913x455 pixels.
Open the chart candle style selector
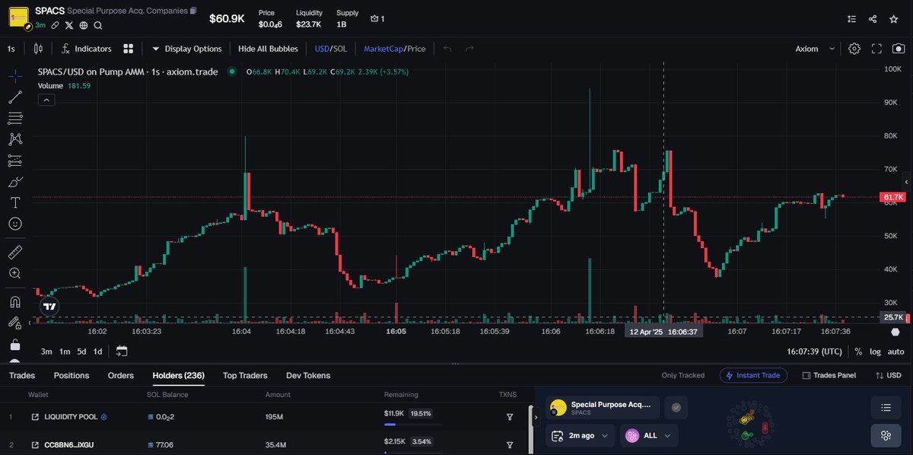point(38,49)
